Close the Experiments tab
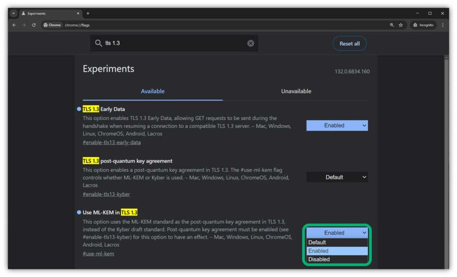This screenshot has height=277, width=457. click(x=78, y=14)
